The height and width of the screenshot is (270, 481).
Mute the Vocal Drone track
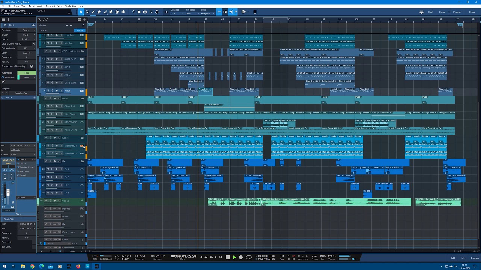tap(48, 130)
